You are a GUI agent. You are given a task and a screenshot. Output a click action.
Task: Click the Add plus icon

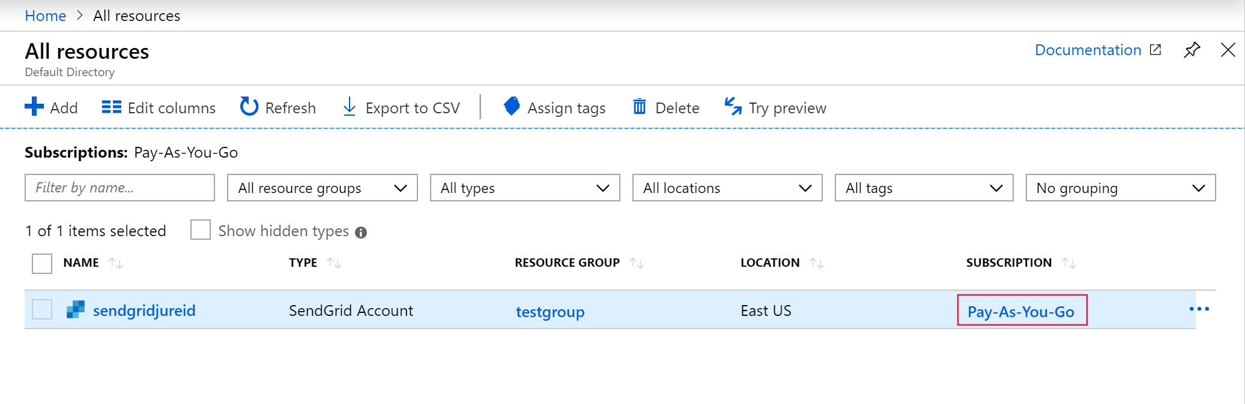(x=34, y=107)
